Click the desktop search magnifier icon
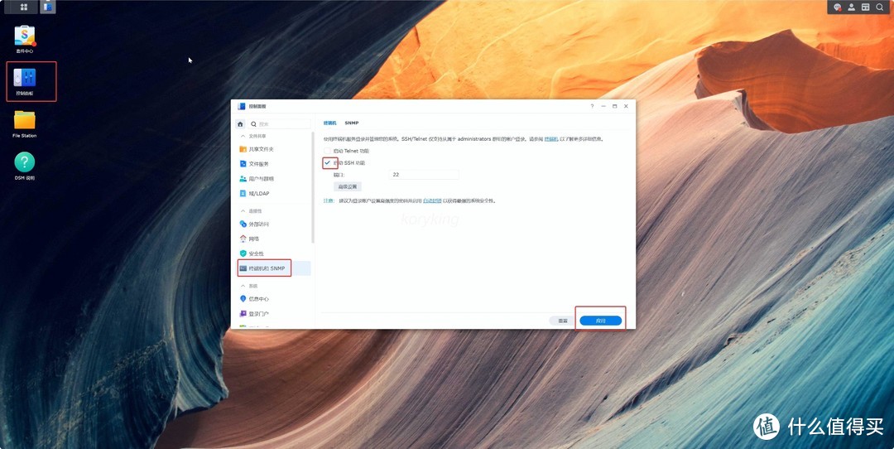This screenshot has height=449, width=894. tap(879, 7)
